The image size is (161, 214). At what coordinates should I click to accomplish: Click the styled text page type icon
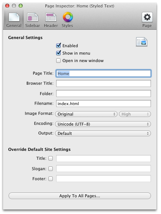142,42
